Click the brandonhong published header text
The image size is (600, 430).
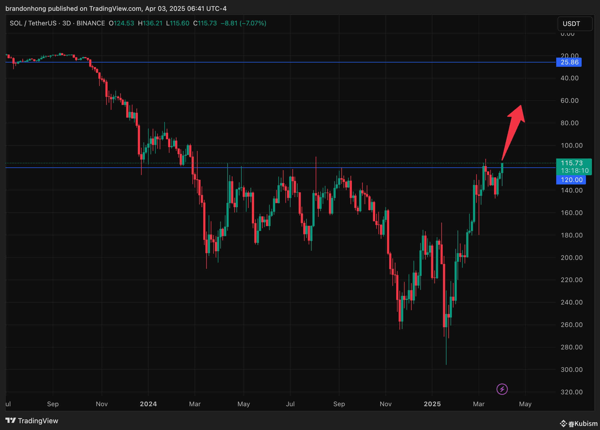point(116,9)
